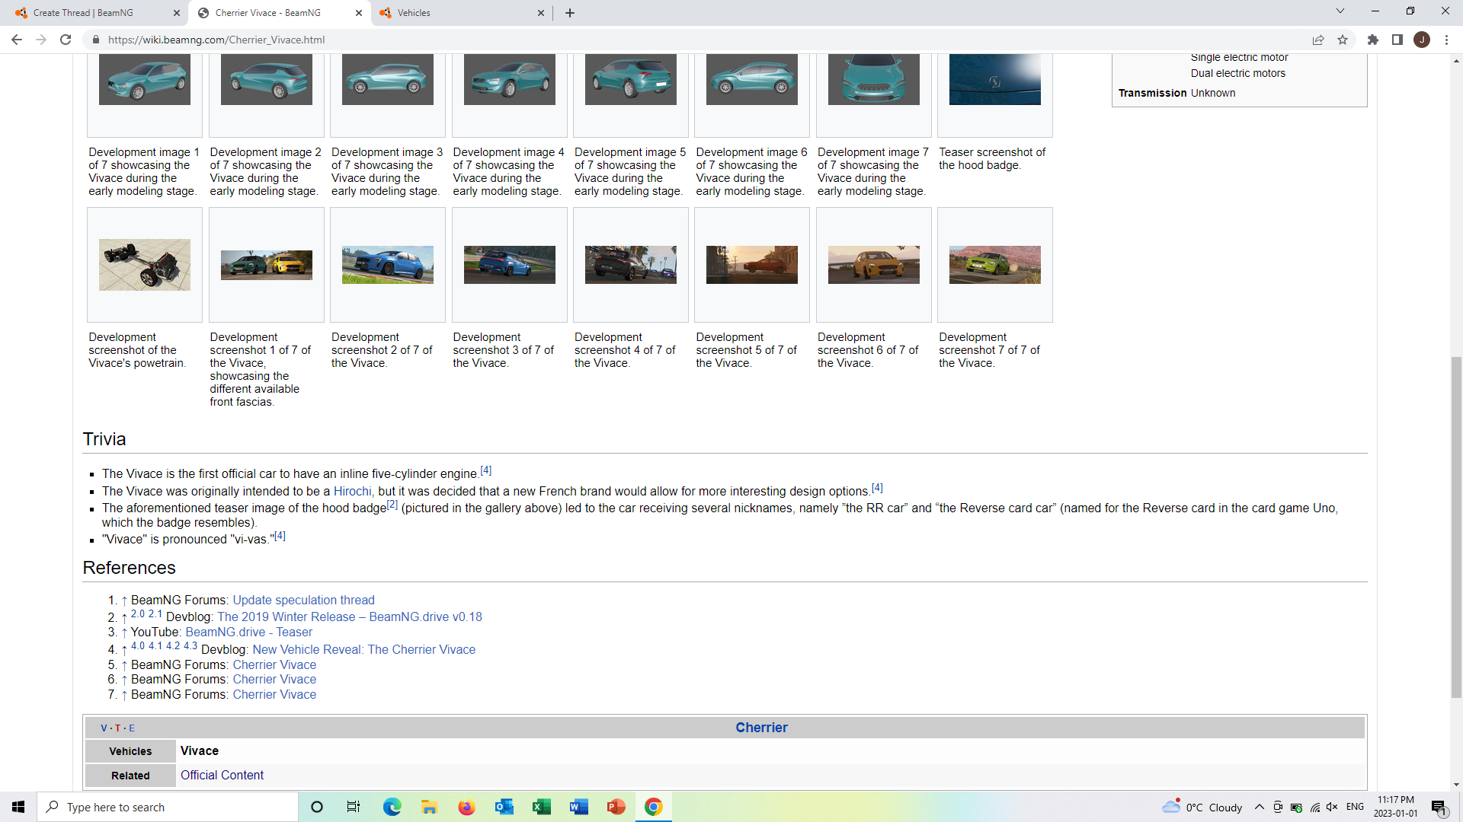1463x822 pixels.
Task: Open Wi-Fi network tray icon
Action: 1315,808
